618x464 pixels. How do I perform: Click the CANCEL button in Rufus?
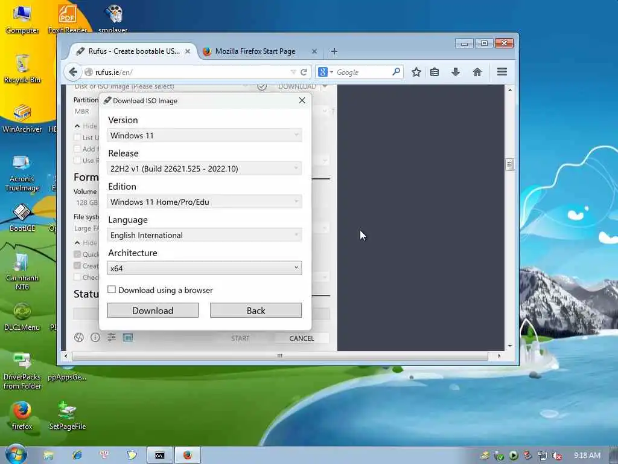[x=302, y=338]
